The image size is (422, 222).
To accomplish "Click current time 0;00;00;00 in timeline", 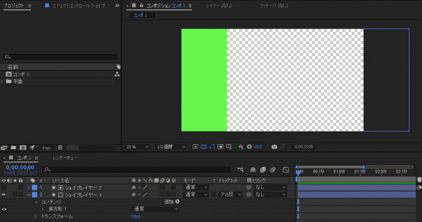I will pyautogui.click(x=20, y=168).
